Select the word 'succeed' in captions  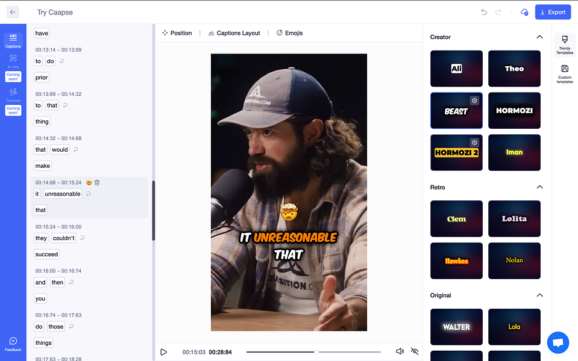click(46, 255)
